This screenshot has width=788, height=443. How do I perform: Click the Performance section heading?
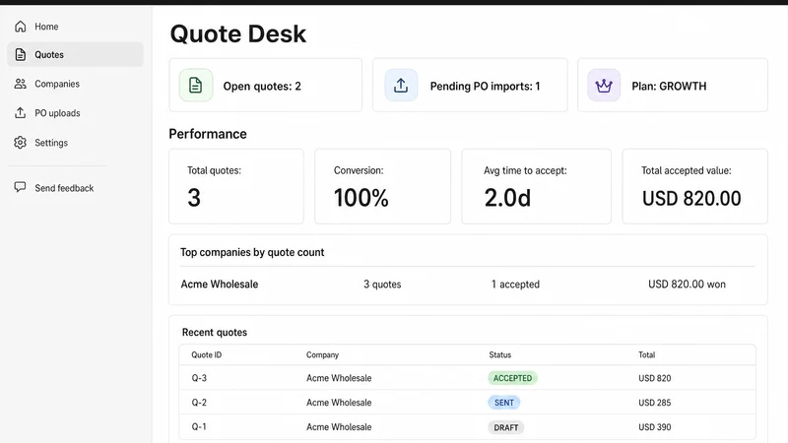coord(208,134)
